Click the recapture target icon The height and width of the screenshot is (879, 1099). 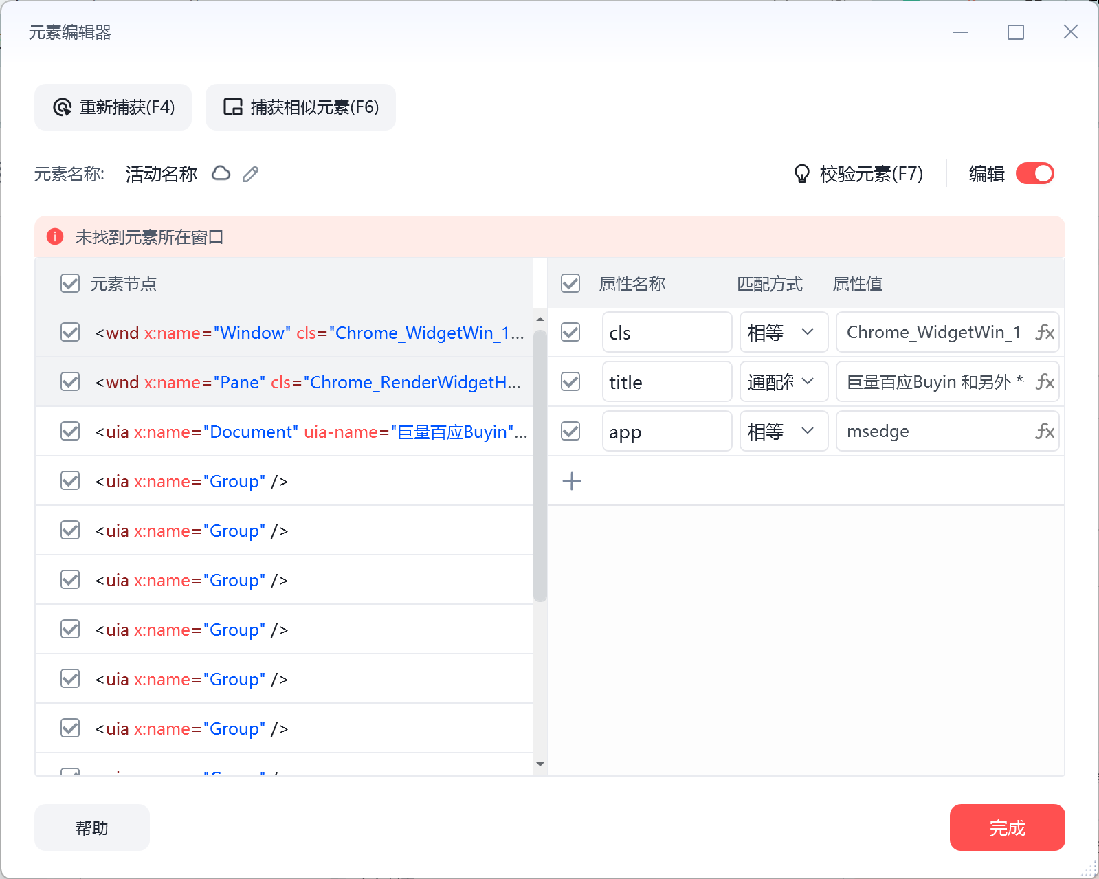click(x=63, y=108)
